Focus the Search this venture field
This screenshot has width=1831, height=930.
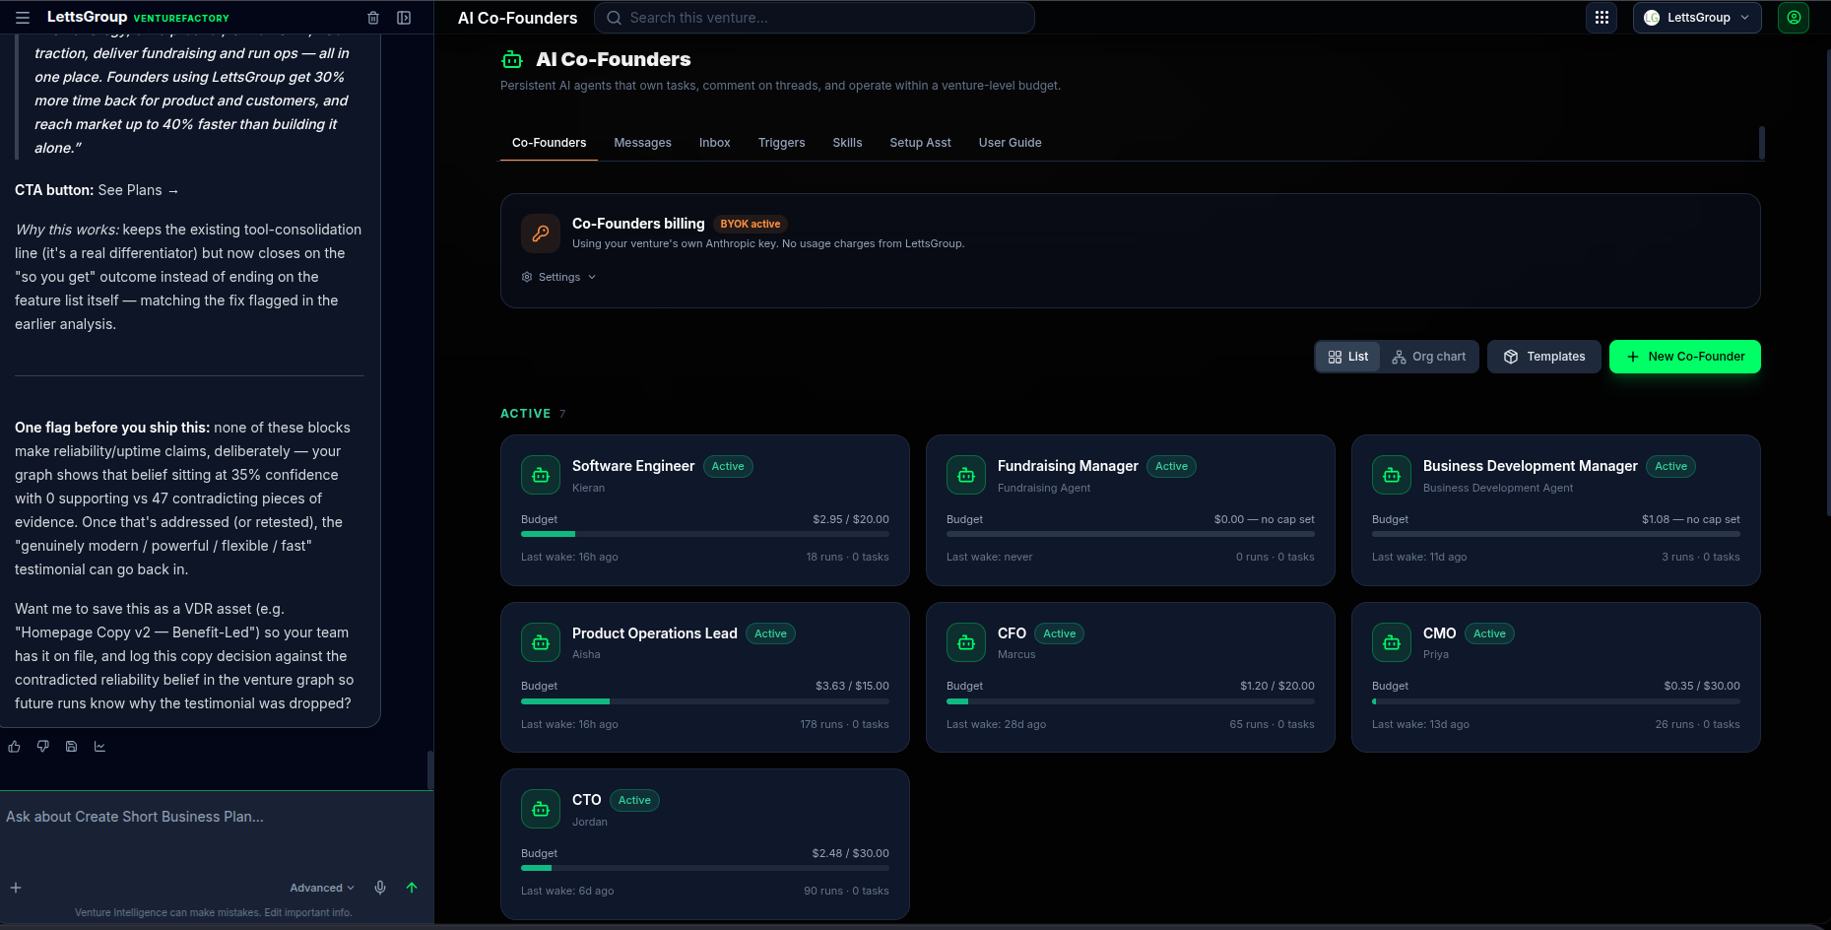coord(815,18)
